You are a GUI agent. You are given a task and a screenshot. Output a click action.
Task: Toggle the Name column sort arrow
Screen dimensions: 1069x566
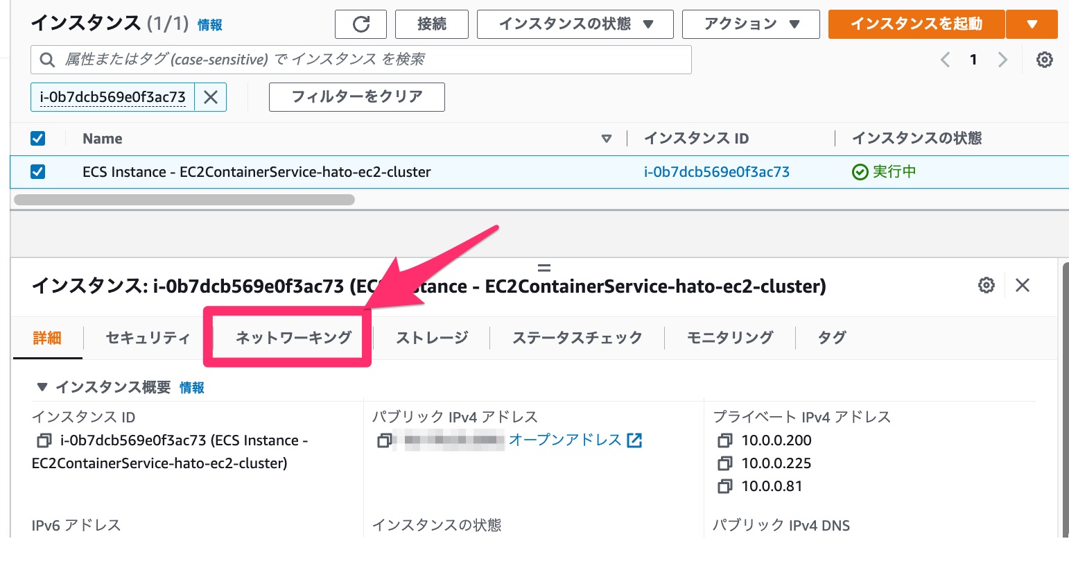pyautogui.click(x=607, y=139)
